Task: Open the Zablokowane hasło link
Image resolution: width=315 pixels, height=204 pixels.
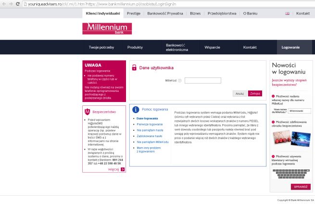Action: click(150, 136)
